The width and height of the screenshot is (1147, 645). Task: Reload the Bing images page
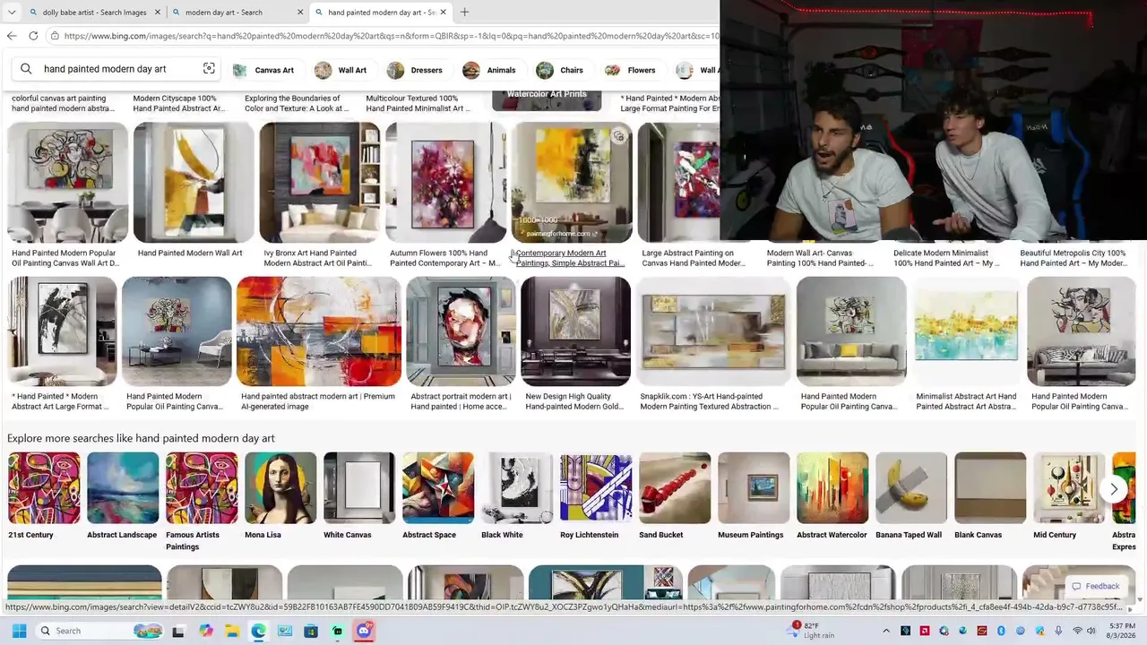coord(33,36)
